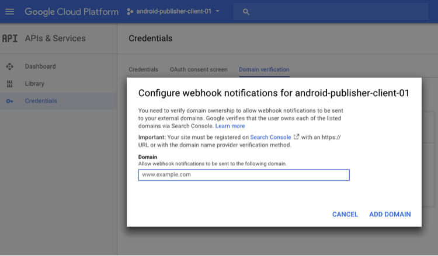The width and height of the screenshot is (438, 256).
Task: Click the external link icon after Search Console
Action: [296, 137]
